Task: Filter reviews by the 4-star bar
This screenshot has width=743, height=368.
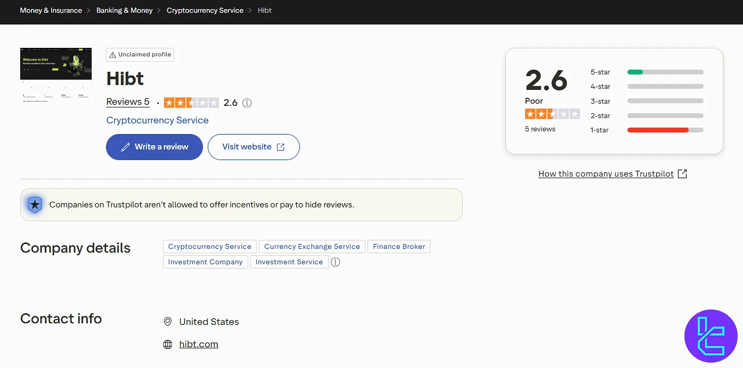Action: coord(665,87)
